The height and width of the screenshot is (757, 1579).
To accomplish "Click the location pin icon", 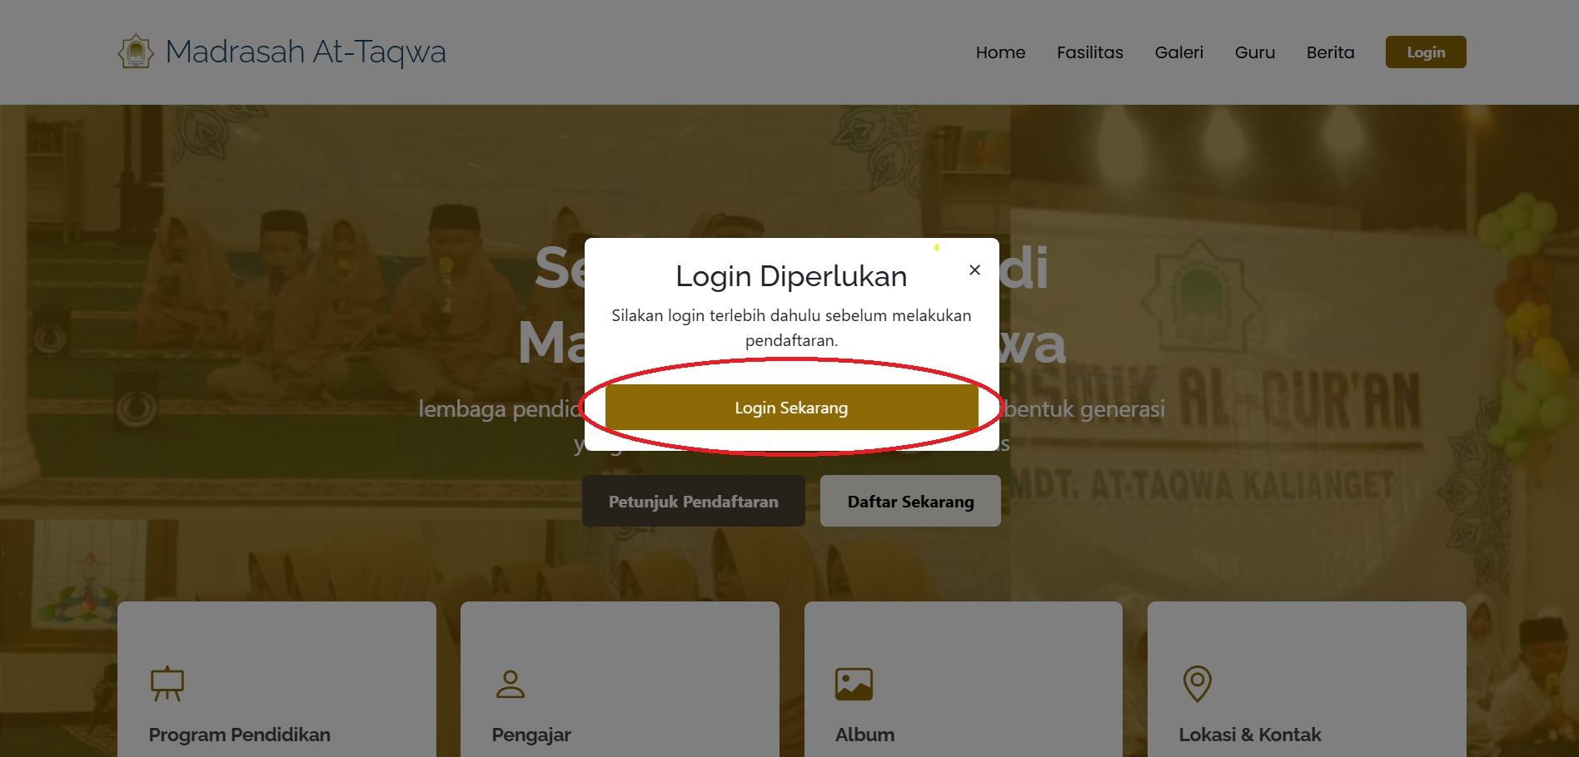I will (1197, 684).
